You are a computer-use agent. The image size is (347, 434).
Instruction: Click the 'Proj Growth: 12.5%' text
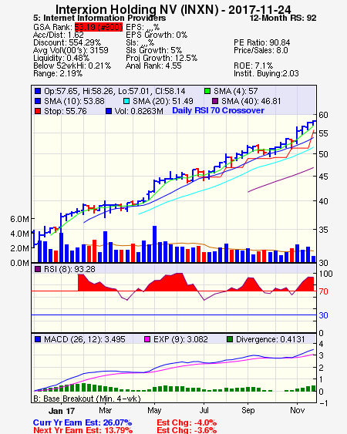pyautogui.click(x=161, y=58)
